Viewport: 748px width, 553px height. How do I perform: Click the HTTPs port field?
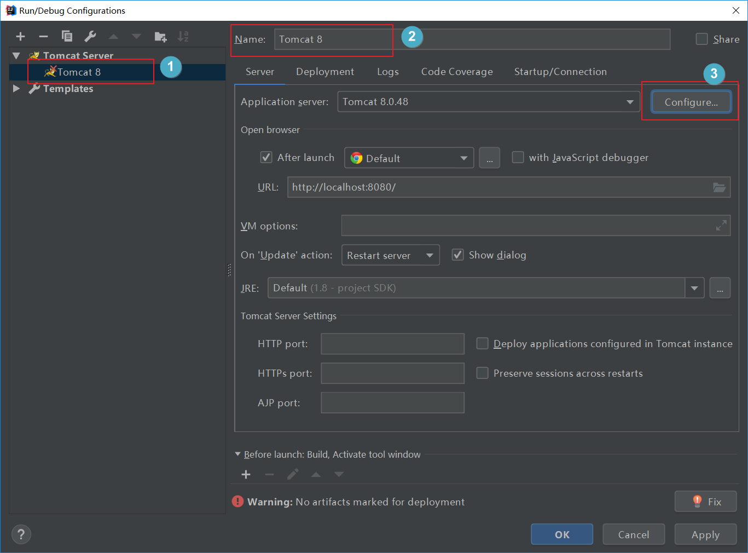click(393, 373)
